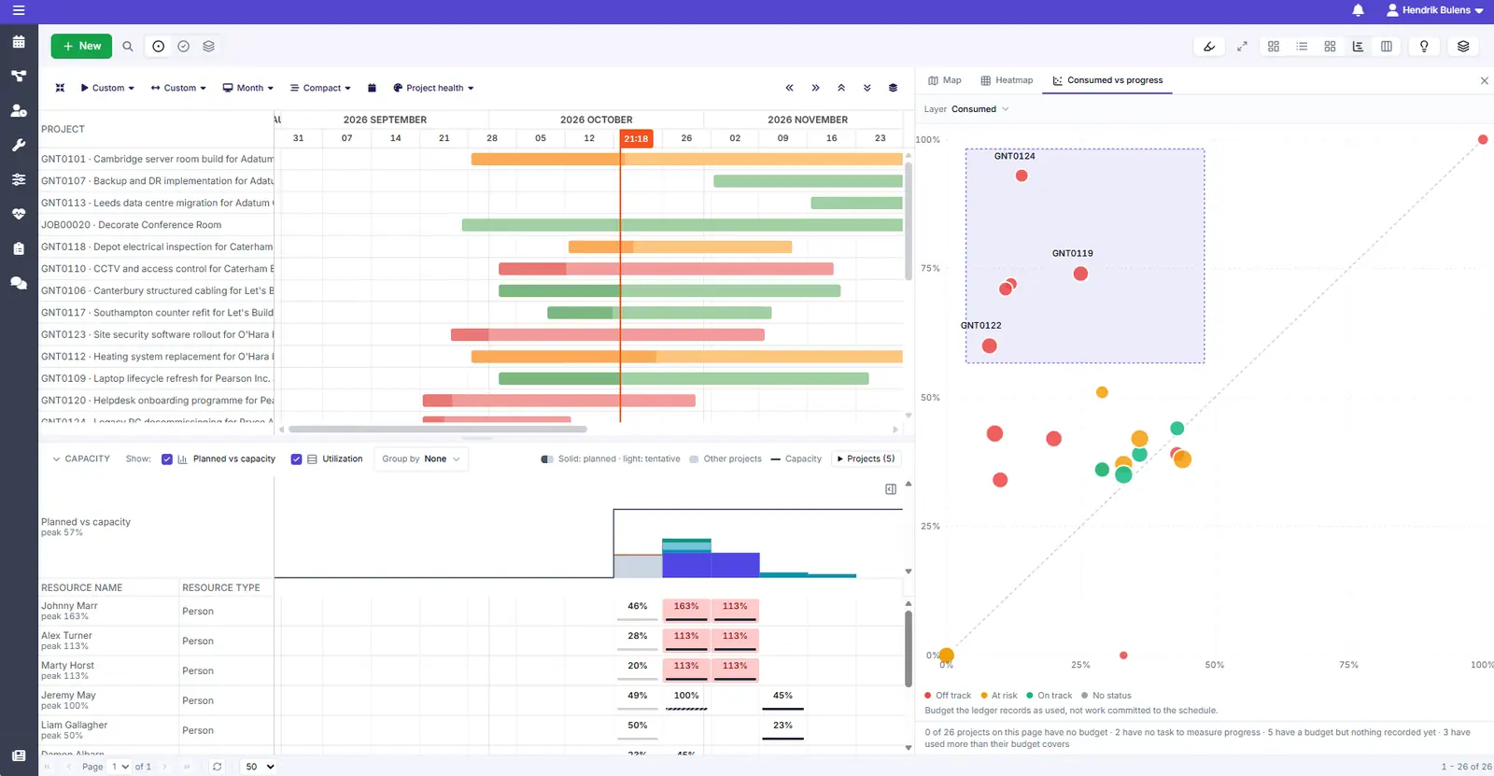
Task: Open the Month zoom dropdown
Action: [x=247, y=88]
